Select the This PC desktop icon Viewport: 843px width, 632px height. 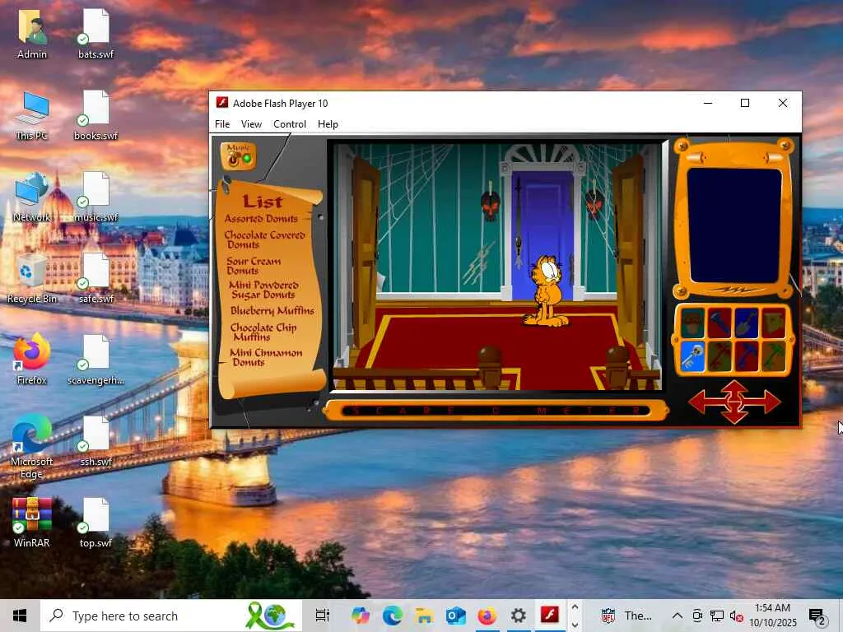tap(32, 115)
